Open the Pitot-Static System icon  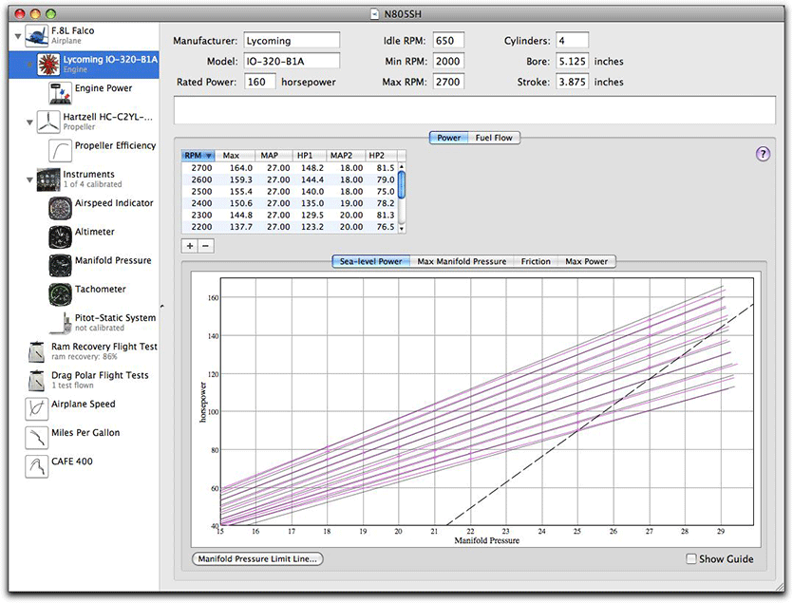[60, 323]
